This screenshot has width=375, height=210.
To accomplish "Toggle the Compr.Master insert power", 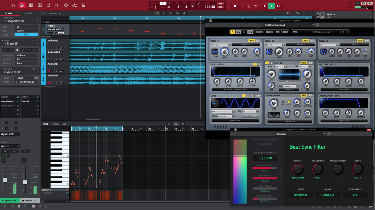I will [18, 101].
